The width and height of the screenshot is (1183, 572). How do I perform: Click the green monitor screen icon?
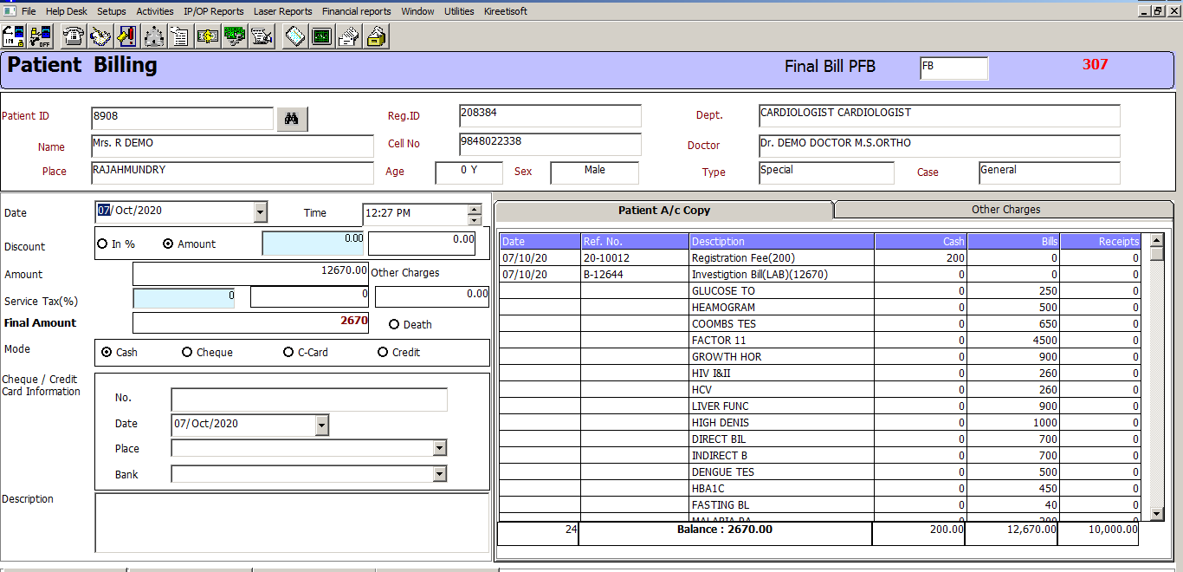[321, 36]
